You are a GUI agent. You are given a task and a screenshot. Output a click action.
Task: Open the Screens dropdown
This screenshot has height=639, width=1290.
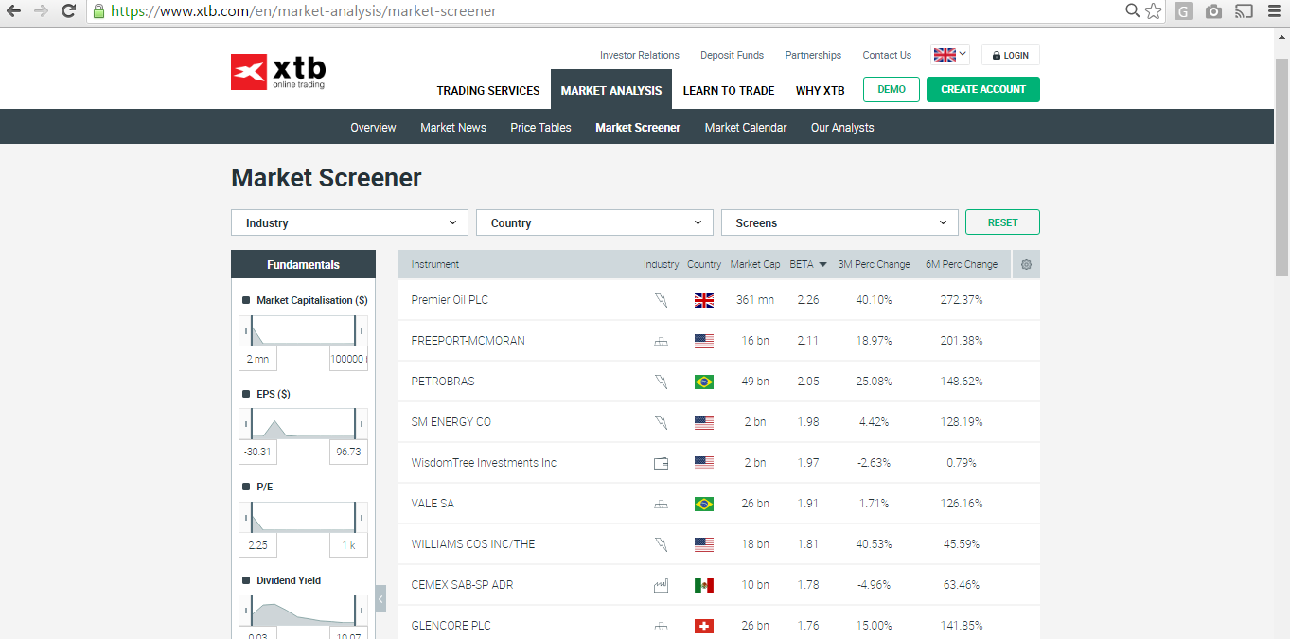[x=839, y=222]
